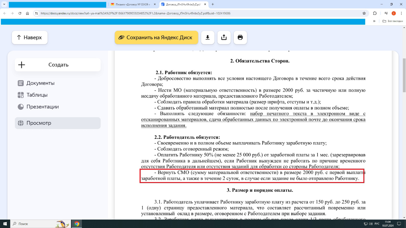Image resolution: width=406 pixels, height=228 pixels.
Task: Open the volume icon in system tray
Action: pyautogui.click(x=370, y=224)
